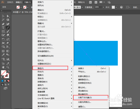Image resolution: width=140 pixels, height=109 pixels.
Task: Change screen mode at toolbar bottom
Action: pyautogui.click(x=6, y=88)
